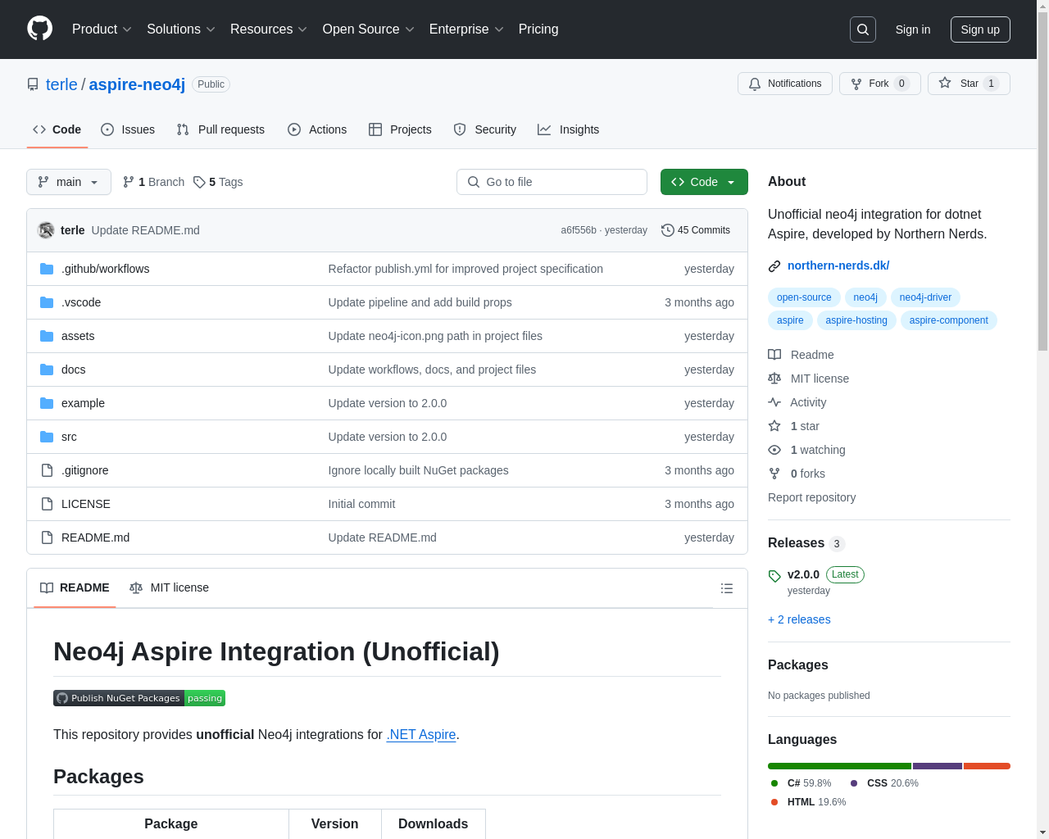Click the .vscode folder icon

pos(47,302)
